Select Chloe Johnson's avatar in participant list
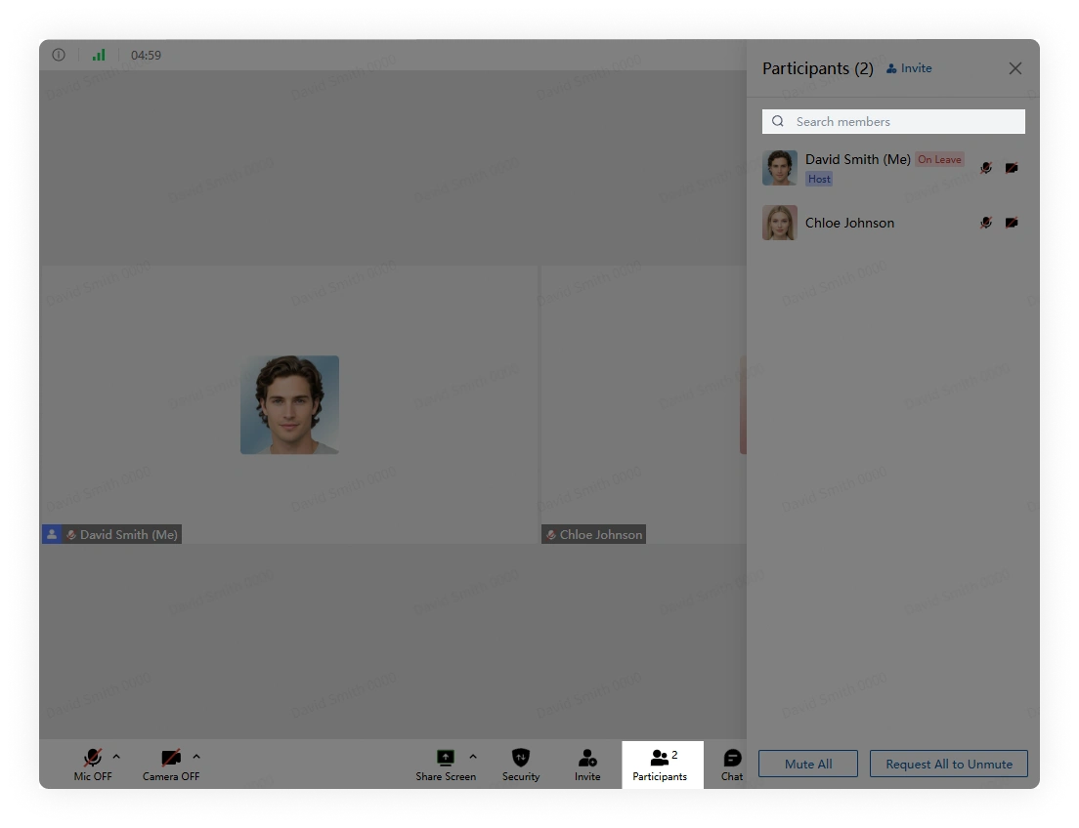Viewport: 1079px width, 828px height. coord(780,222)
